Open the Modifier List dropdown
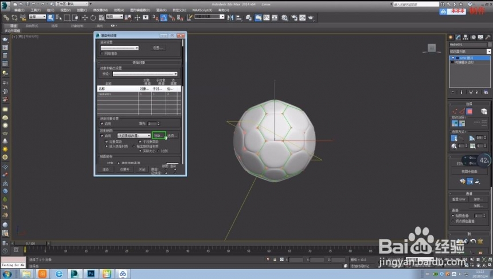493x279 pixels. 470,51
